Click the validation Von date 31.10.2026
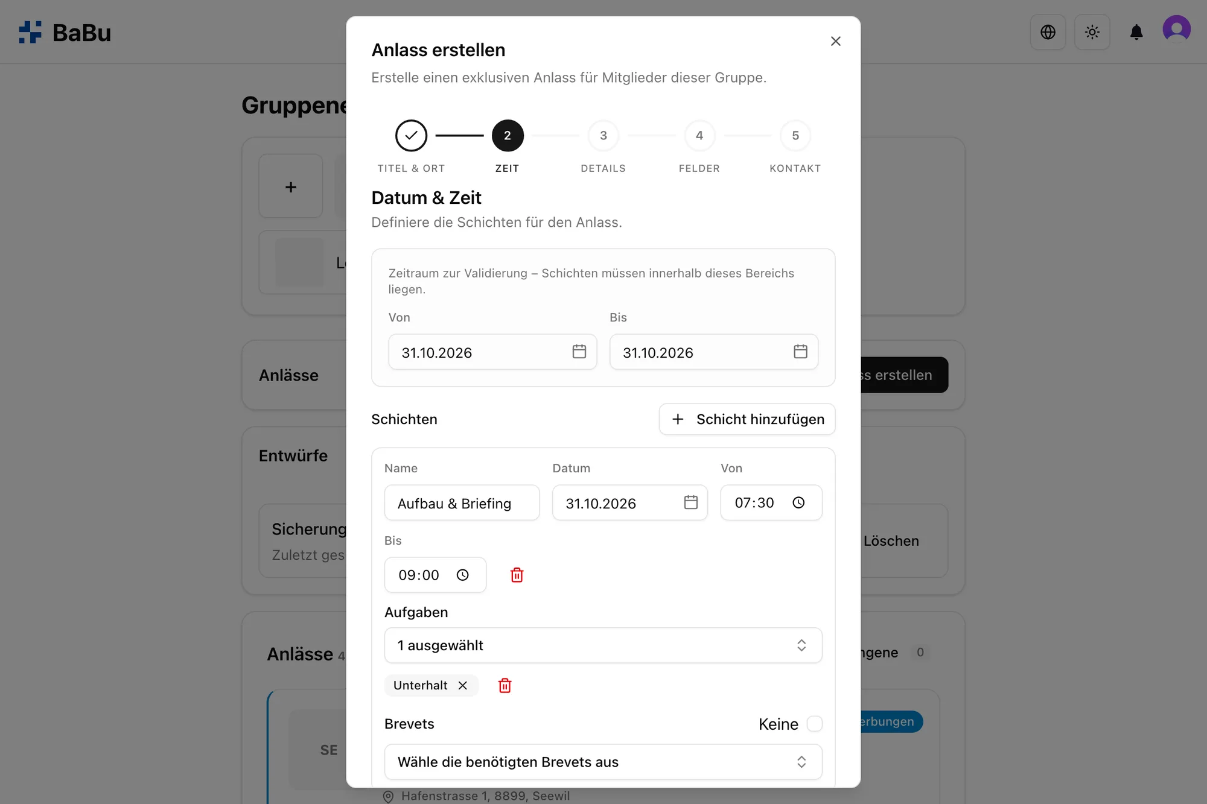1207x804 pixels. pos(436,353)
